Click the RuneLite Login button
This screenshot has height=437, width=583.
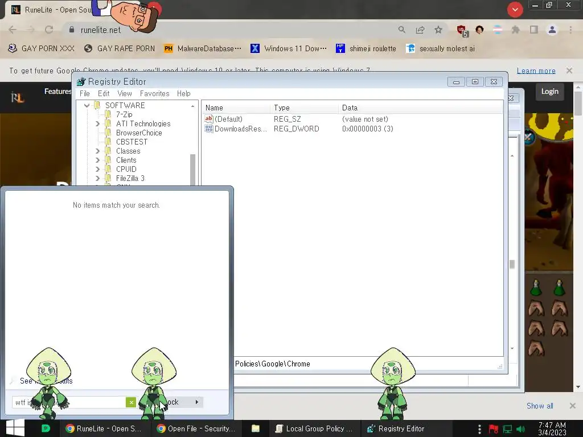[x=549, y=92]
